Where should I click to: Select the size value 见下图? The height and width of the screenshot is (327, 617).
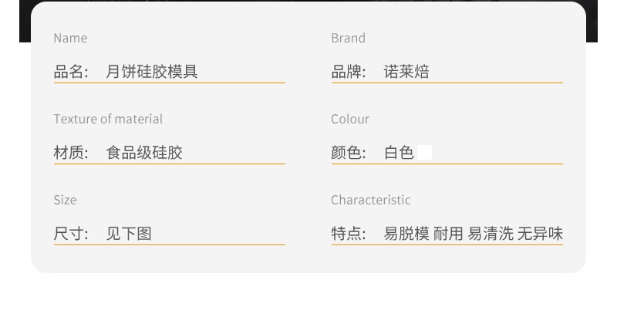[x=129, y=234]
